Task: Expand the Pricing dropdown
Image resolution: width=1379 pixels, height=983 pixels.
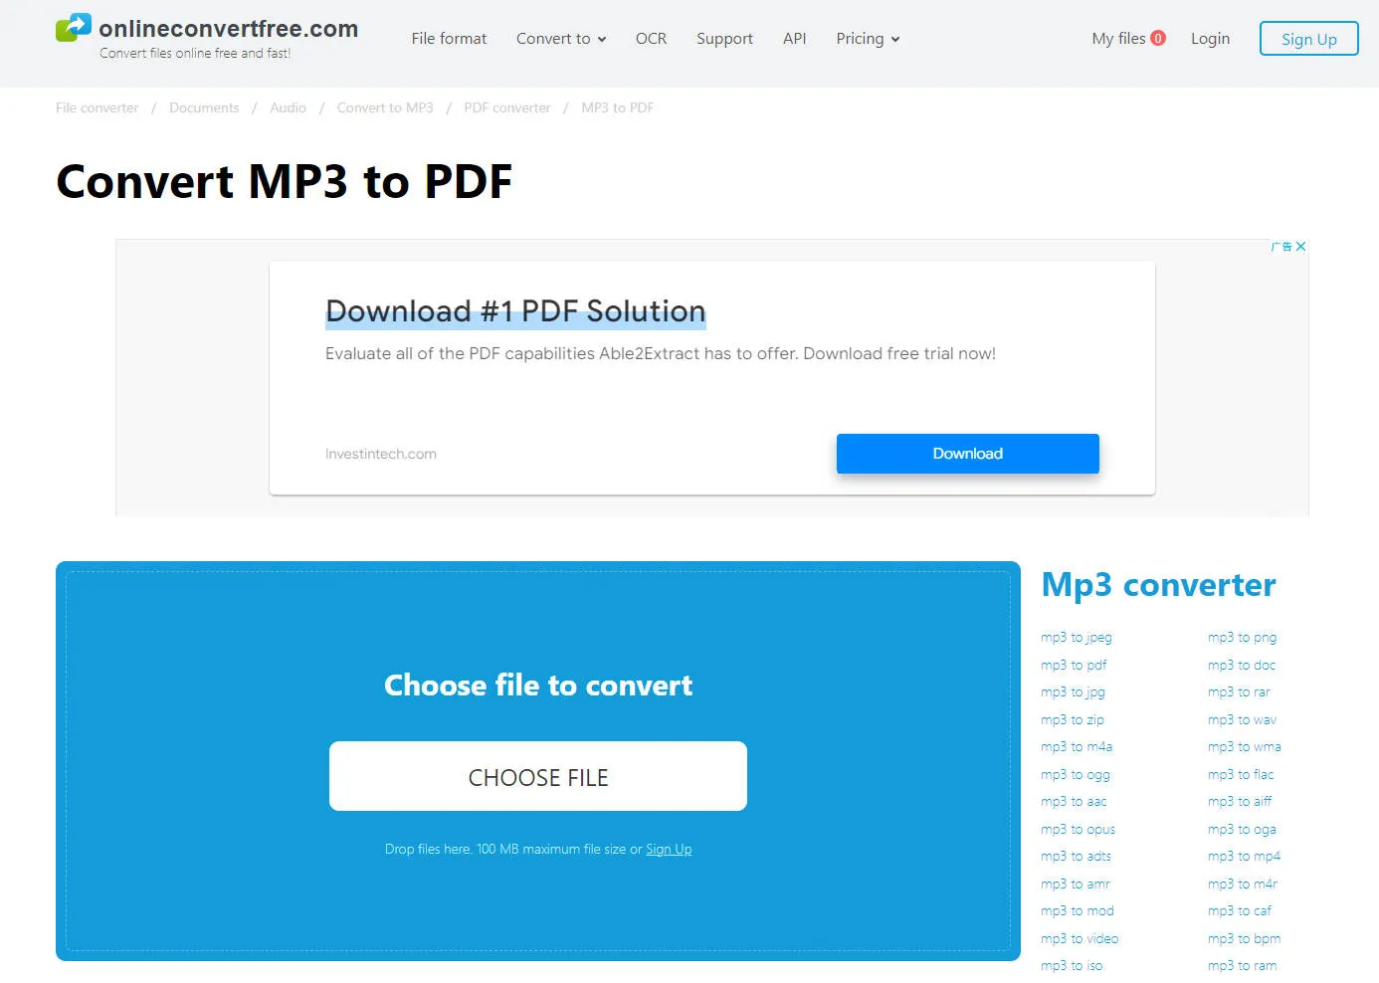Action: click(x=867, y=38)
